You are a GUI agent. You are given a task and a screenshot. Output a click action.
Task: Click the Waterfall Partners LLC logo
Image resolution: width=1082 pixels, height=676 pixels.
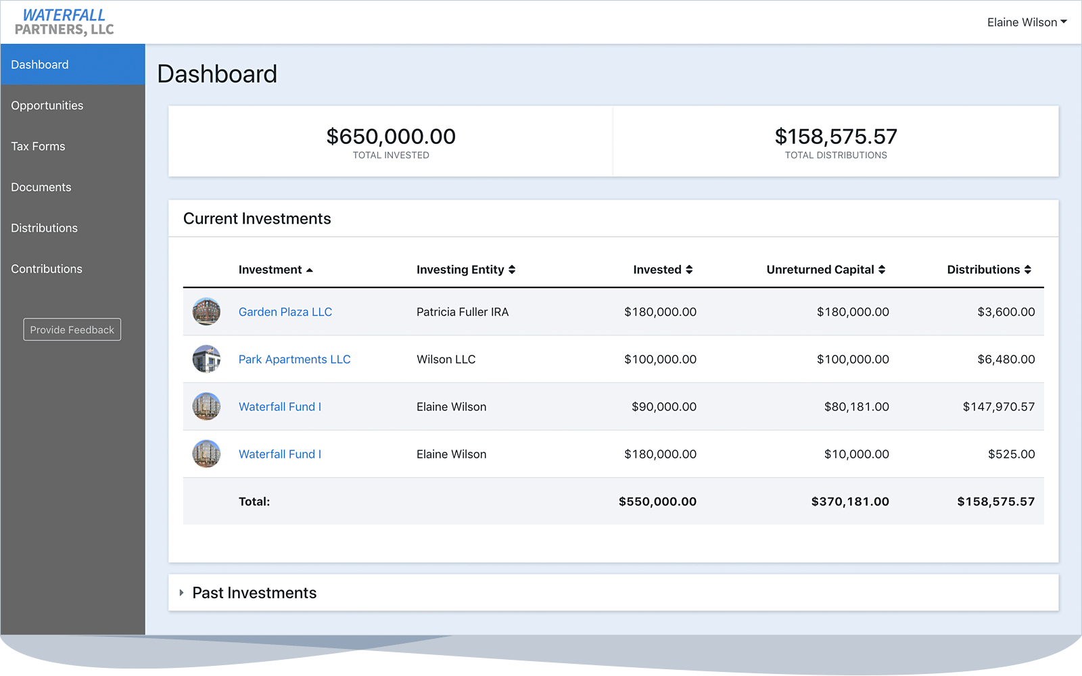pos(65,22)
